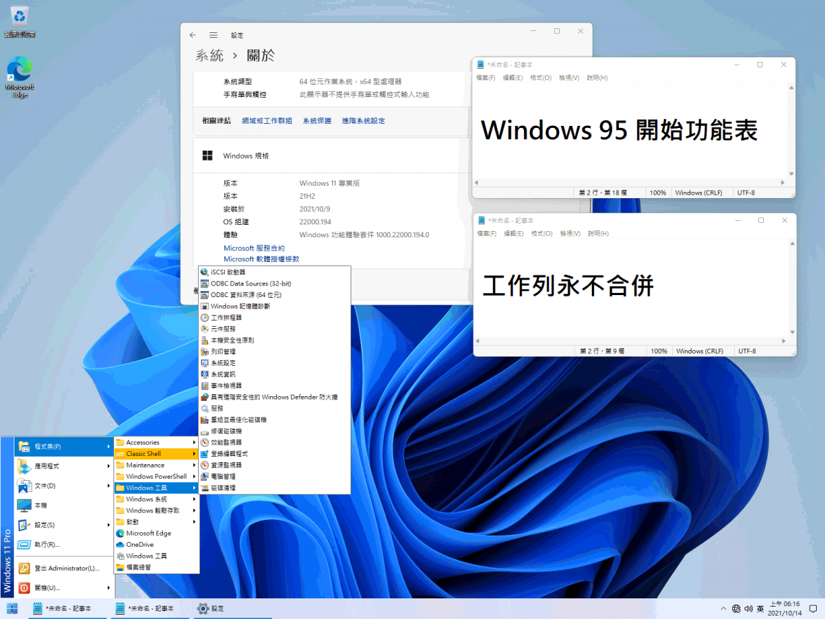The height and width of the screenshot is (619, 825).
Task: Click the 系統保護 link
Action: (317, 120)
